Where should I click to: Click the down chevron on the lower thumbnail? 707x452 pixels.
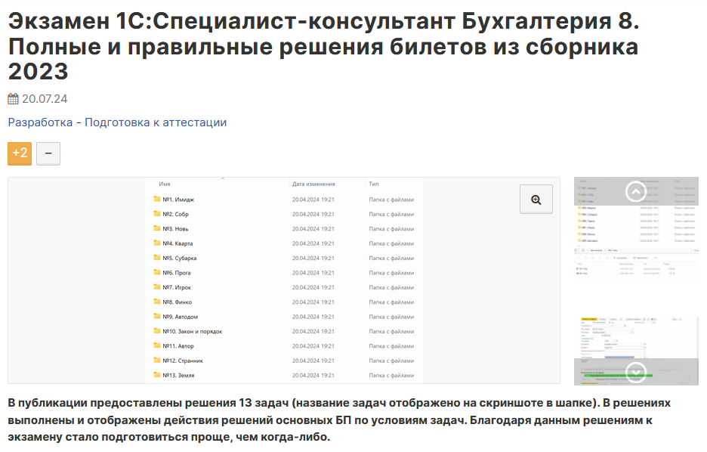[x=635, y=371]
